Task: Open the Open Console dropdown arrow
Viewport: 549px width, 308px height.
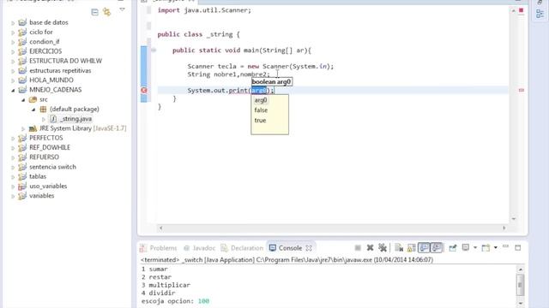Action: pos(496,248)
